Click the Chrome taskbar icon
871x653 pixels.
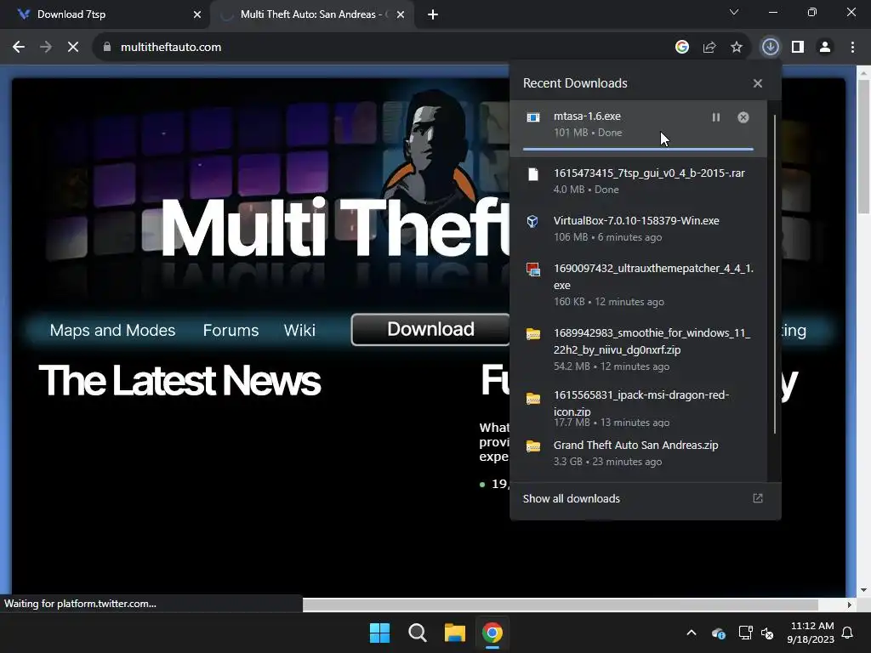[x=492, y=633]
